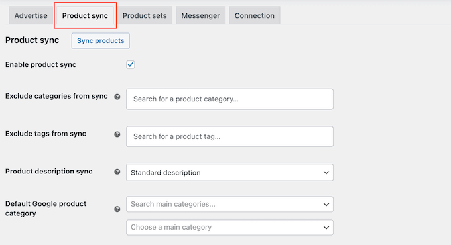Screen dimensions: 451x245
Task: Click the Exclude categories from sync label
Action: [56, 96]
